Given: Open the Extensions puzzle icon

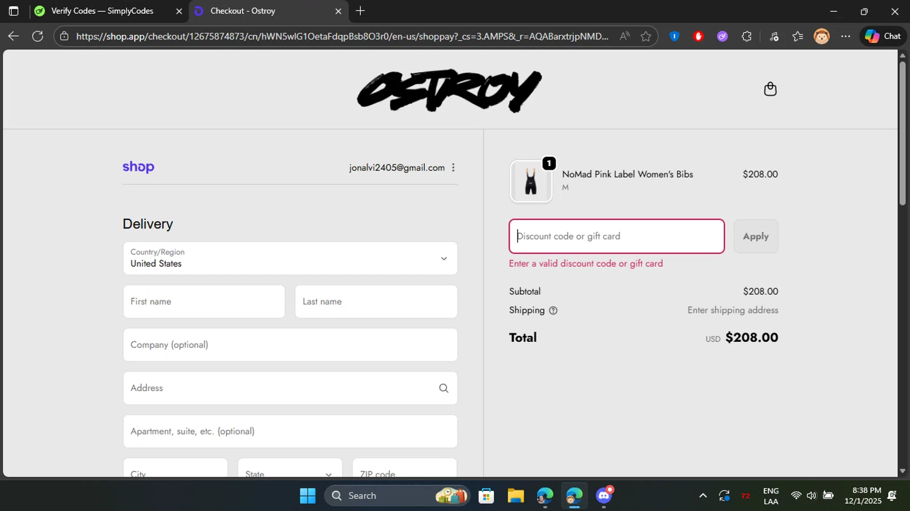Looking at the screenshot, I should point(746,36).
